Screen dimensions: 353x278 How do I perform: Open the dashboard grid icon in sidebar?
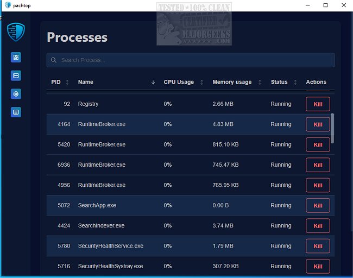point(16,58)
